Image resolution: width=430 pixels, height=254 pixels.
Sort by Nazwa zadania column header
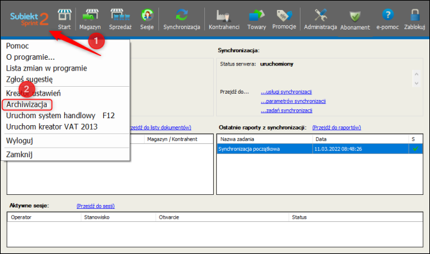(265, 139)
